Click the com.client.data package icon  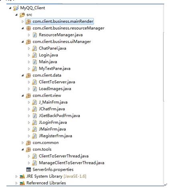[28, 75]
